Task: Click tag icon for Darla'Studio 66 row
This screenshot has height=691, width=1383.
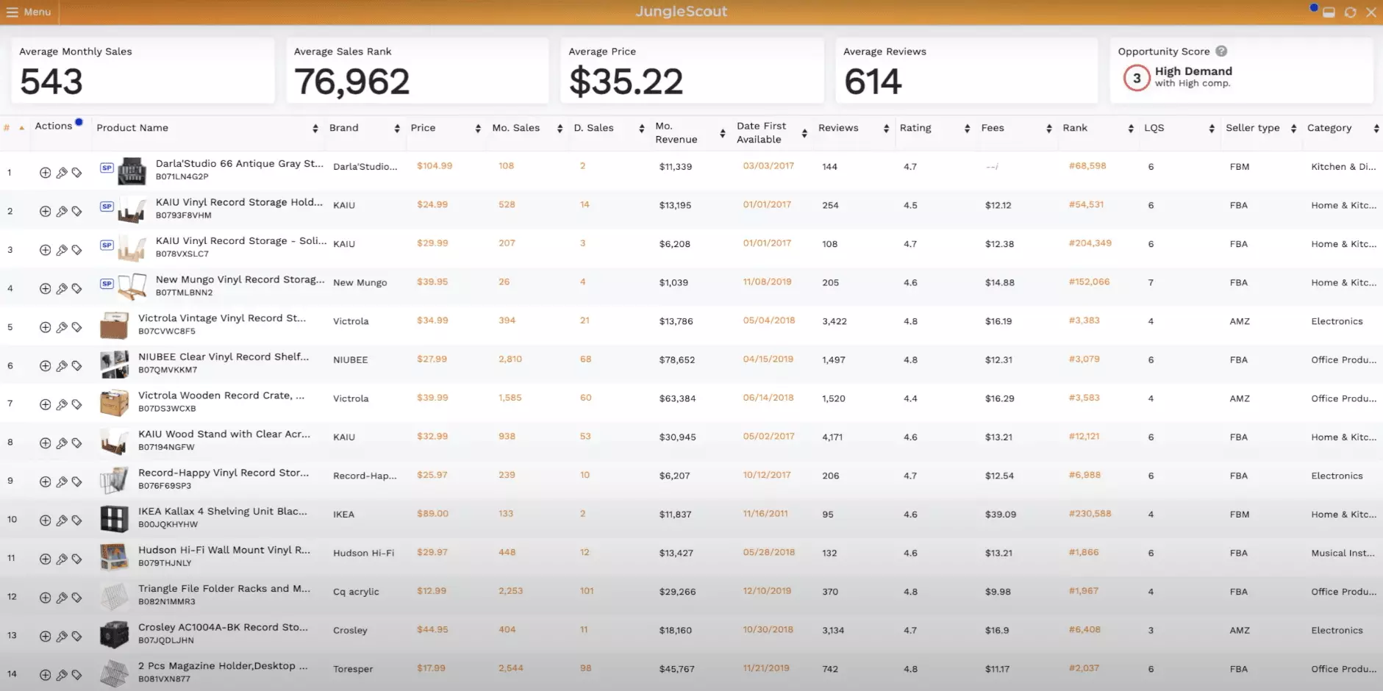Action: (x=76, y=173)
